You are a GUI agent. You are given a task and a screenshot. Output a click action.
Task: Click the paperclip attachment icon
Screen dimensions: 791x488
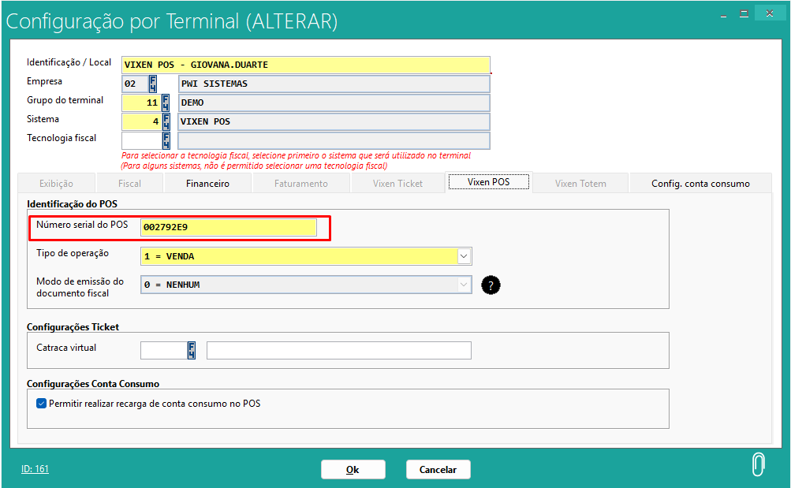[x=757, y=466]
